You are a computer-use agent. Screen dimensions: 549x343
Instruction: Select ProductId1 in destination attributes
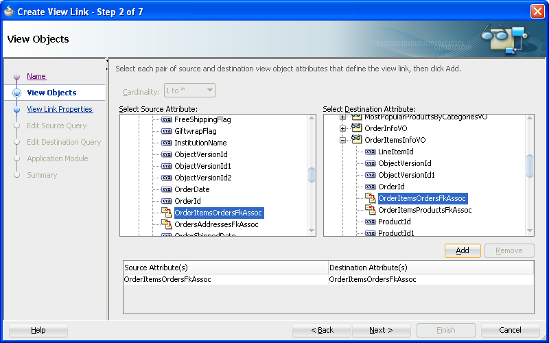(396, 233)
